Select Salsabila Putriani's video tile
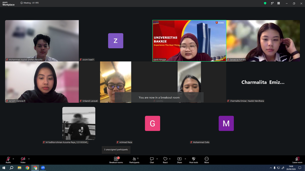305x171 pixels. [x=263, y=40]
